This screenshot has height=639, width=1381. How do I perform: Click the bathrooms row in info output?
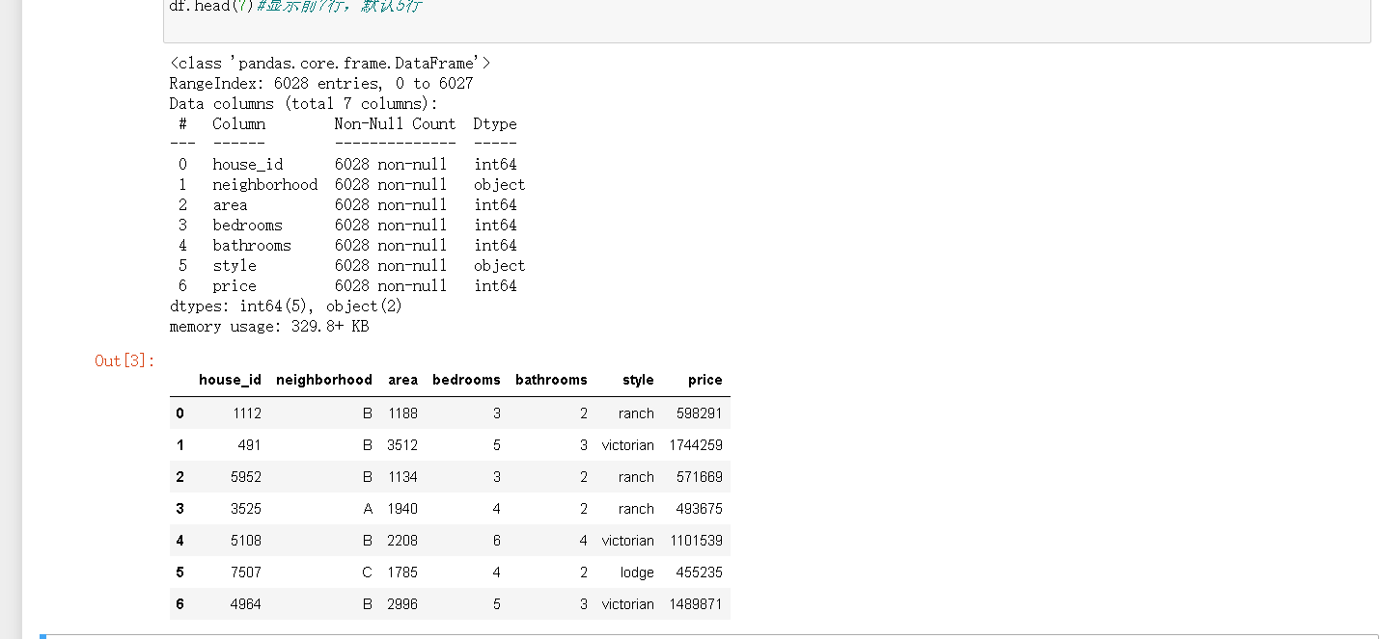click(347, 245)
